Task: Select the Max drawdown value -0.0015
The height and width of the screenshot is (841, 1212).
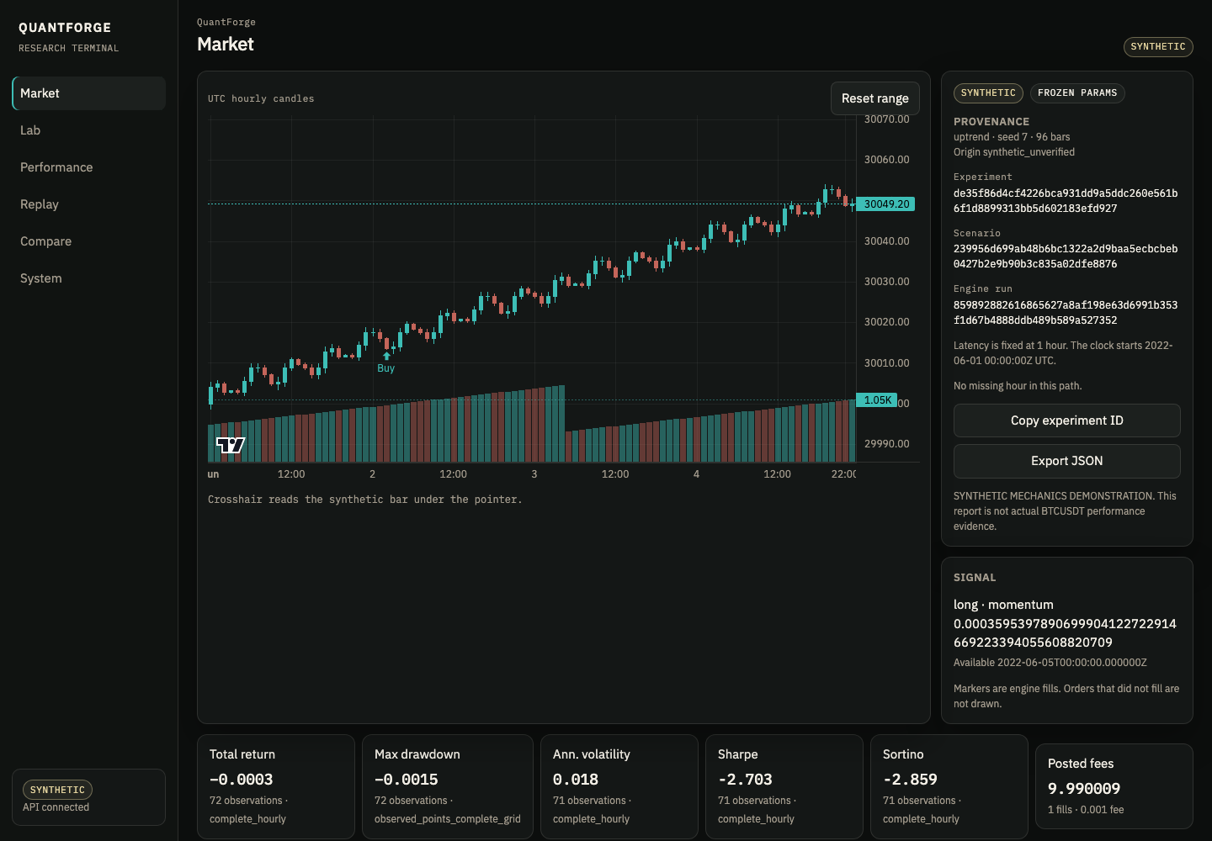Action: pyautogui.click(x=407, y=780)
